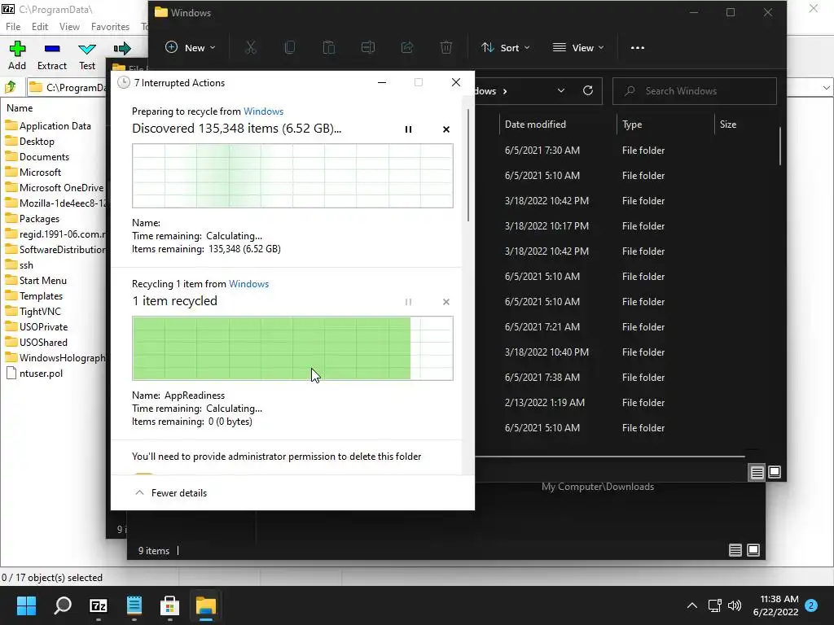Screen dimensions: 834x625
Task: Expand the 7-Zip address bar dropdown
Action: pos(826,88)
